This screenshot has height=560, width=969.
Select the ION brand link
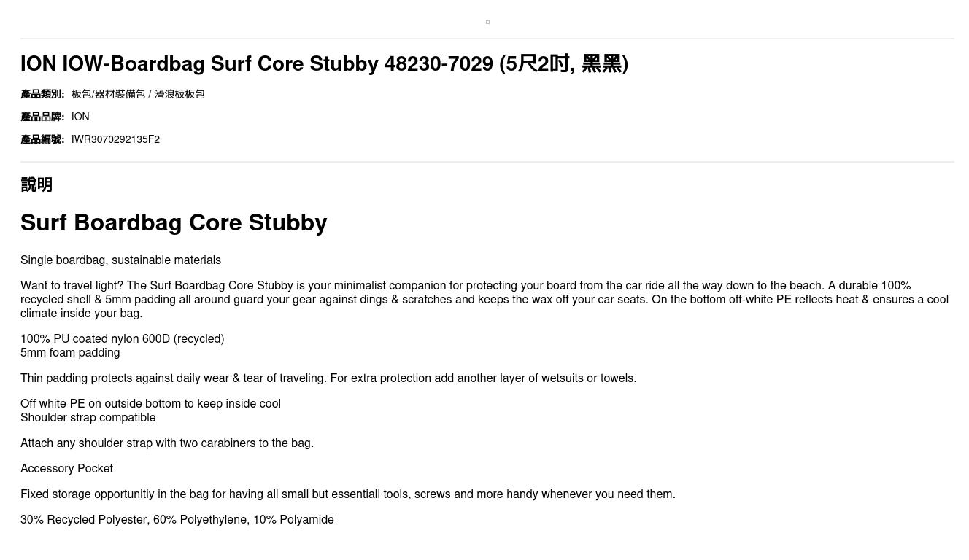pyautogui.click(x=80, y=117)
